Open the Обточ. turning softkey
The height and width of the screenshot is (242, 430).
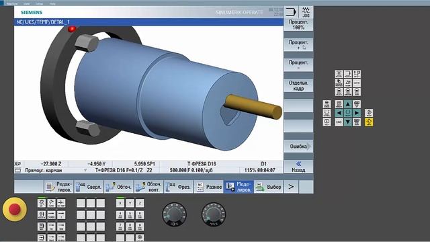(x=119, y=187)
